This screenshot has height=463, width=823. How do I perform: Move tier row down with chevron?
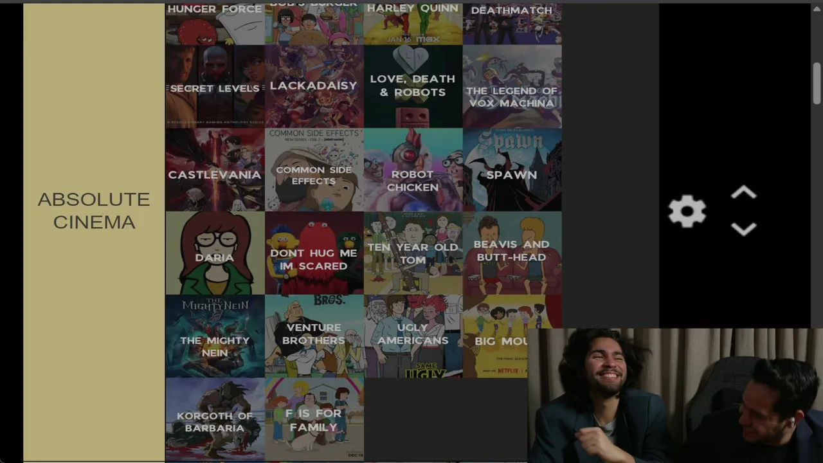click(x=744, y=230)
